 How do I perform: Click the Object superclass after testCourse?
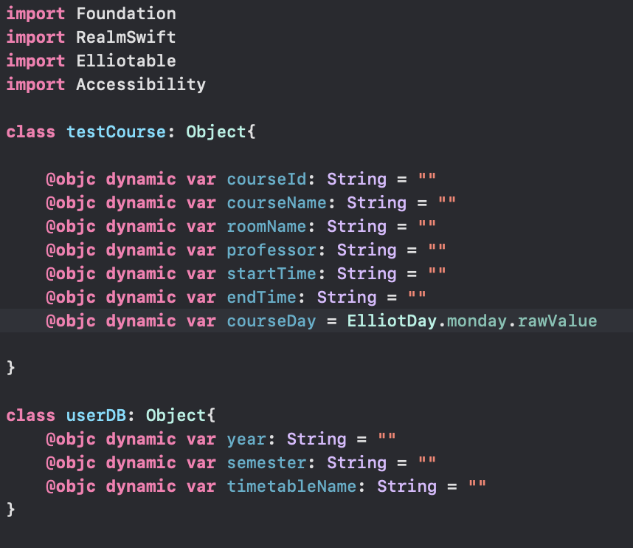216,131
